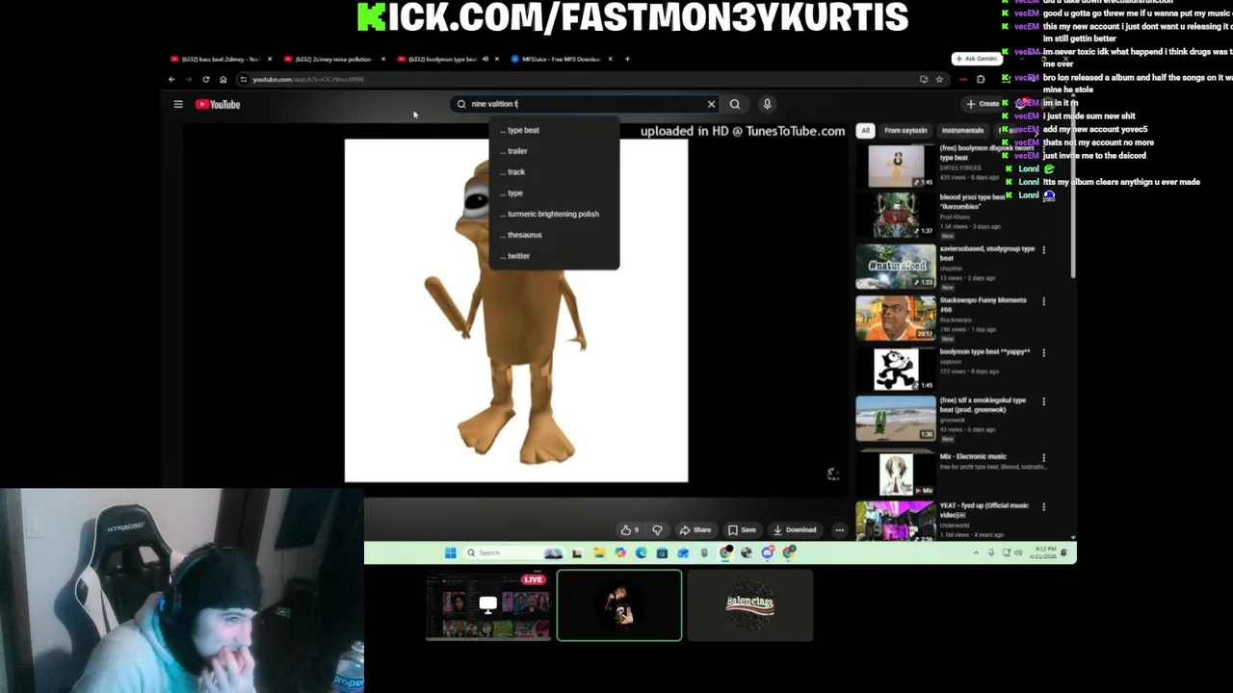Clear the search box with the X
1233x693 pixels.
(711, 104)
